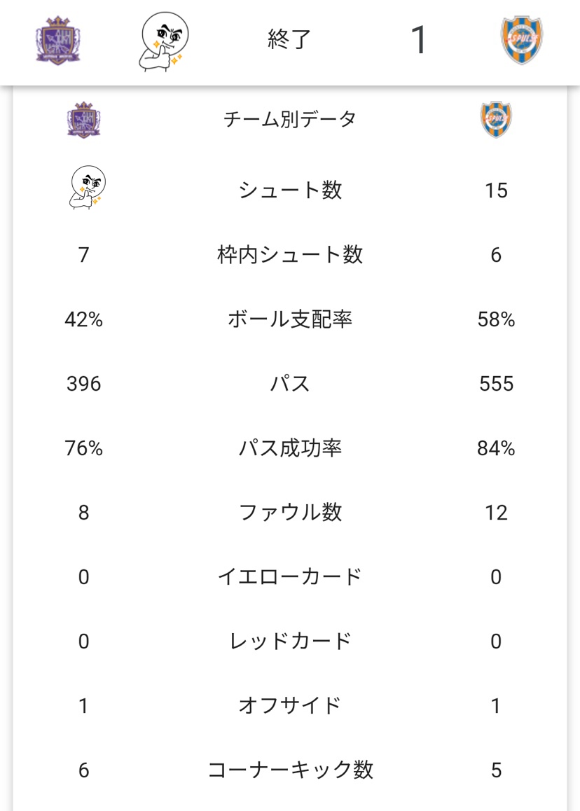
Task: Click the パス成功率 stat label
Action: coord(290,448)
